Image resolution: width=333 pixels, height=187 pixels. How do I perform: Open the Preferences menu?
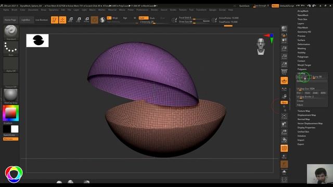coord(142,10)
